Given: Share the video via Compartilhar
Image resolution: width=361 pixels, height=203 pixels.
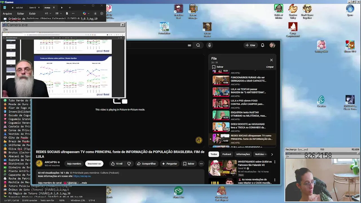Looking at the screenshot, I should pyautogui.click(x=146, y=164).
